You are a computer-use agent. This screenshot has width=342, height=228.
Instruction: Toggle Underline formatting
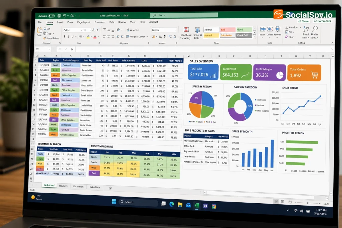pos(72,37)
